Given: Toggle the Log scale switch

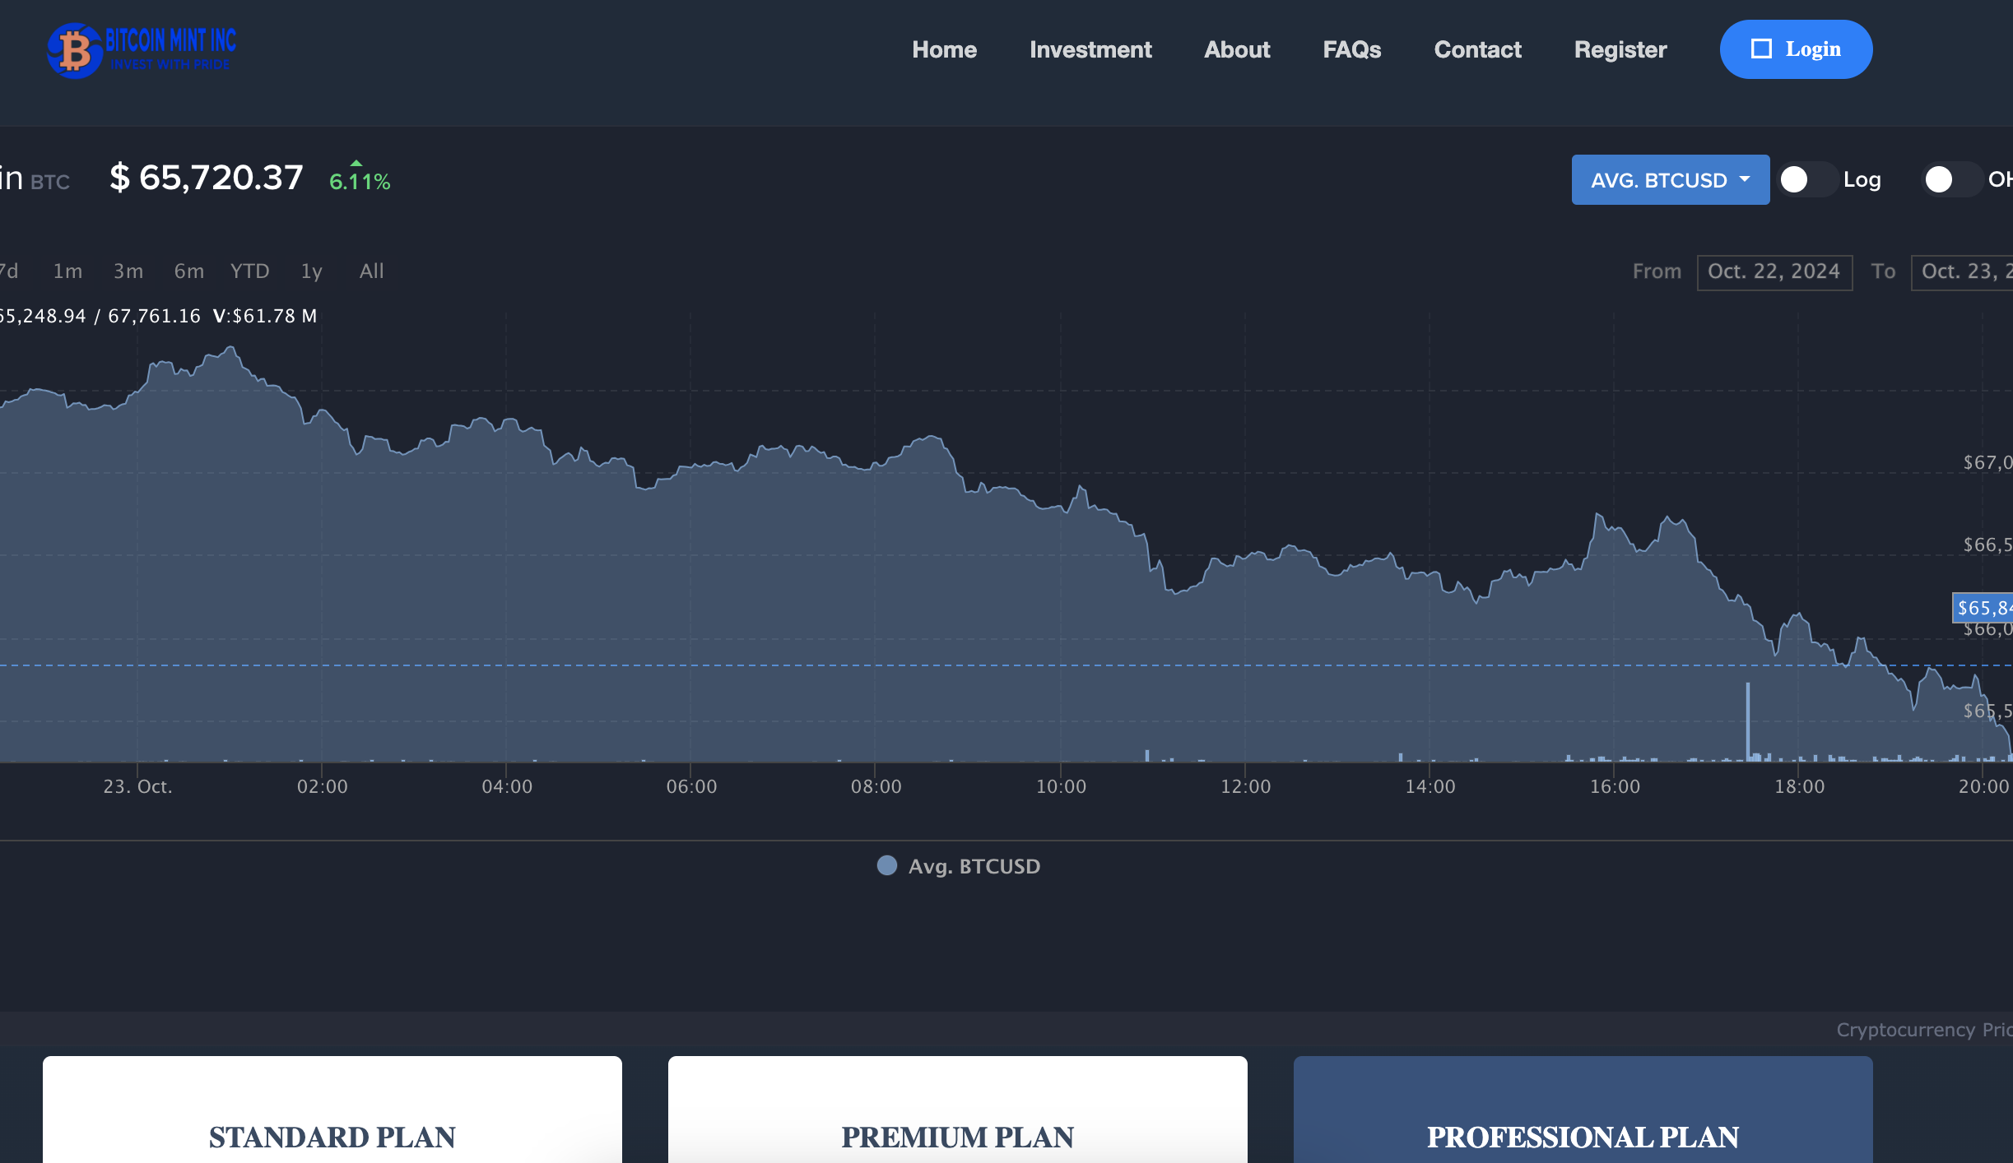Looking at the screenshot, I should [1808, 179].
